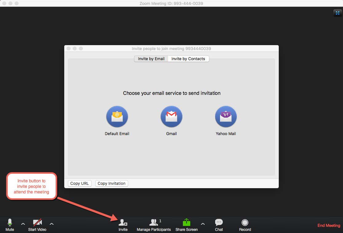Copy the meeting URL

(79, 183)
